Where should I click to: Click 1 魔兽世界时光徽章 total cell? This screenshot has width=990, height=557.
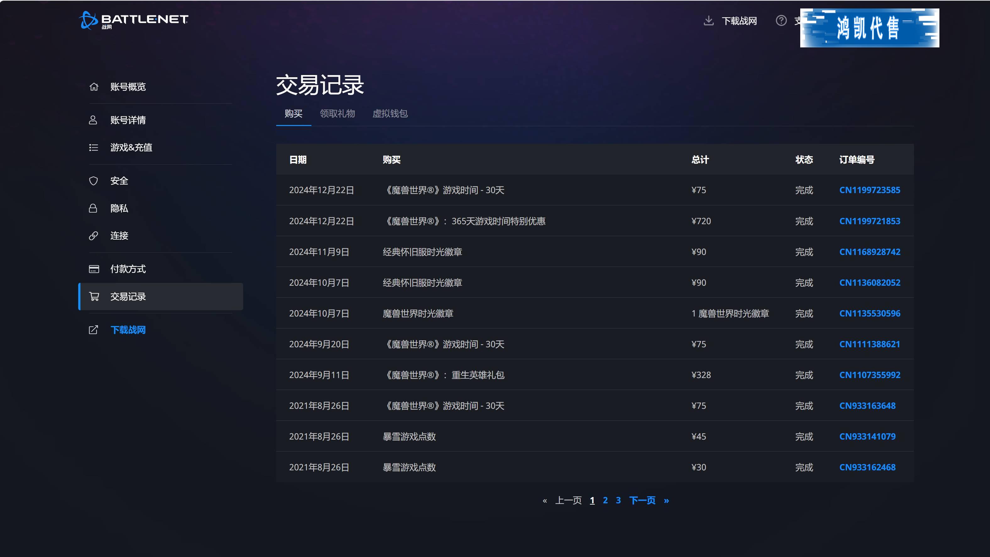(730, 313)
